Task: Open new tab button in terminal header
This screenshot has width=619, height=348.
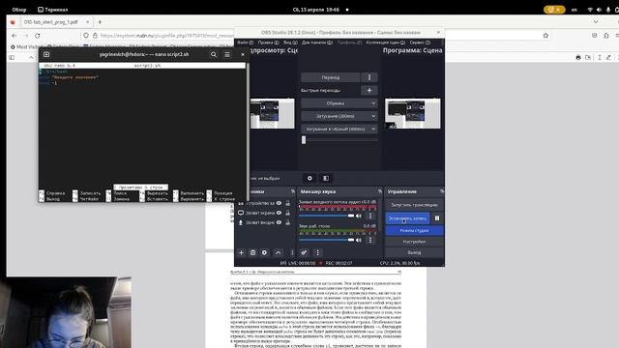Action: (46, 54)
